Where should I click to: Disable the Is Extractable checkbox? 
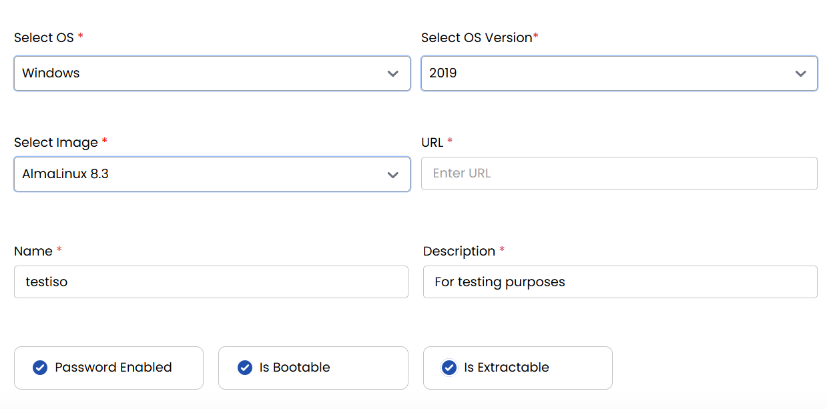(x=449, y=368)
